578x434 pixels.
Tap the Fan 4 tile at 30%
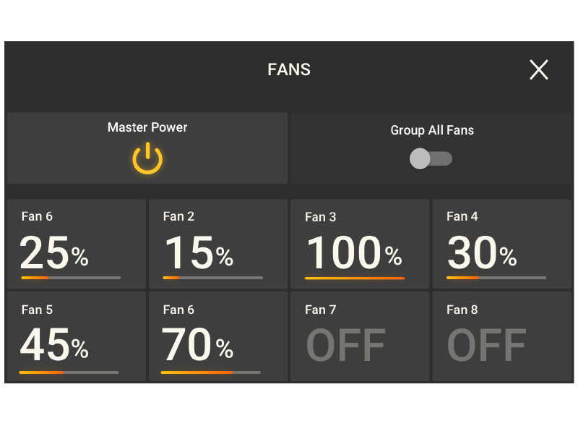coord(501,244)
